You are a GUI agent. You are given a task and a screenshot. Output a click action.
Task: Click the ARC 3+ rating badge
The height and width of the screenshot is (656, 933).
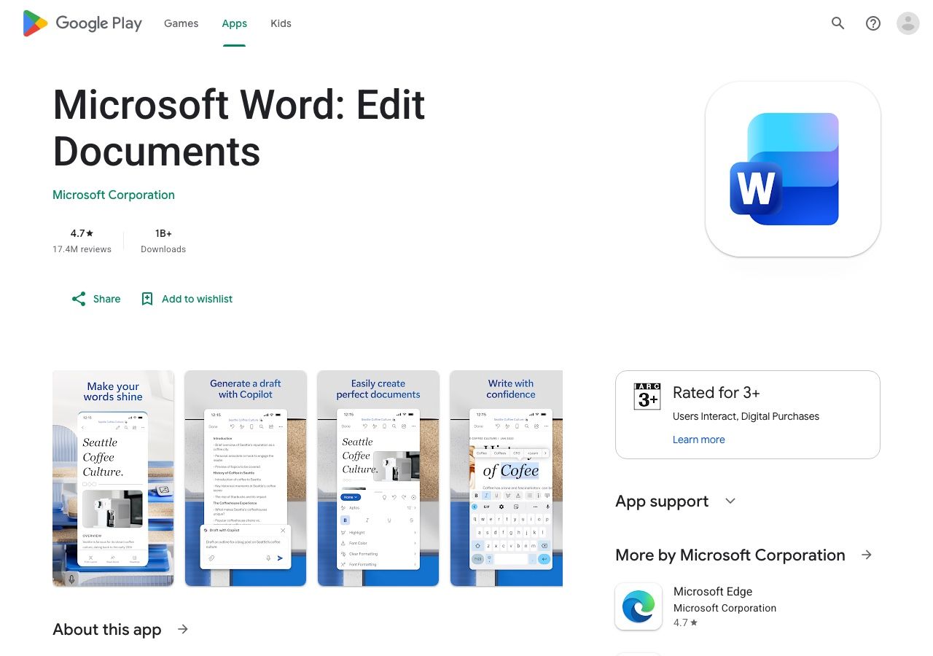(647, 396)
